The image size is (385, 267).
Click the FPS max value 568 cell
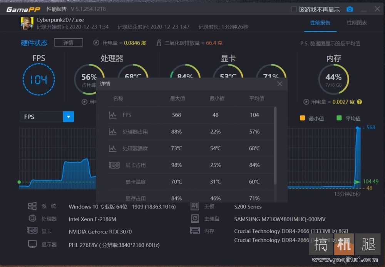(x=177, y=115)
